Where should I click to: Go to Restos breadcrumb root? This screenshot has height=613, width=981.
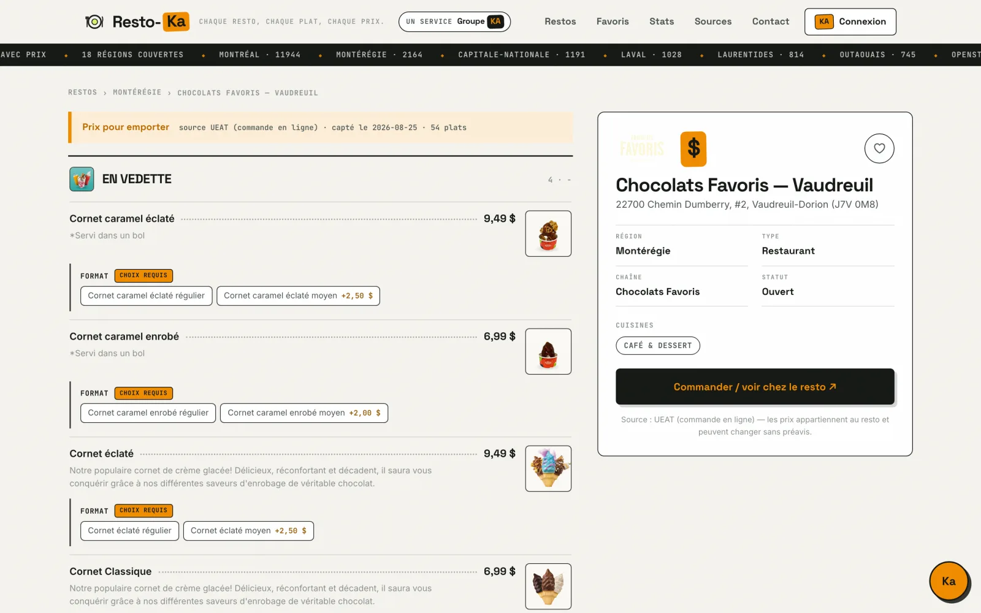(83, 93)
